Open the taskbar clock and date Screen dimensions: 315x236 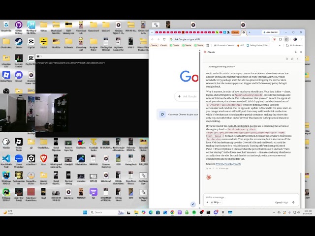click(x=308, y=212)
